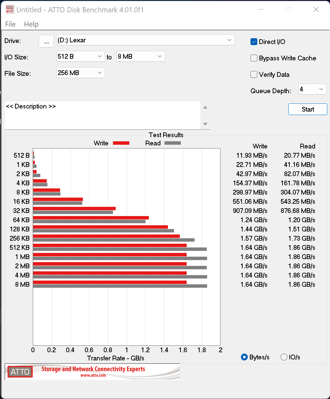Open the Drive dropdown showing (D:) Lexar
Screen dimensions: 330x399
click(145, 40)
